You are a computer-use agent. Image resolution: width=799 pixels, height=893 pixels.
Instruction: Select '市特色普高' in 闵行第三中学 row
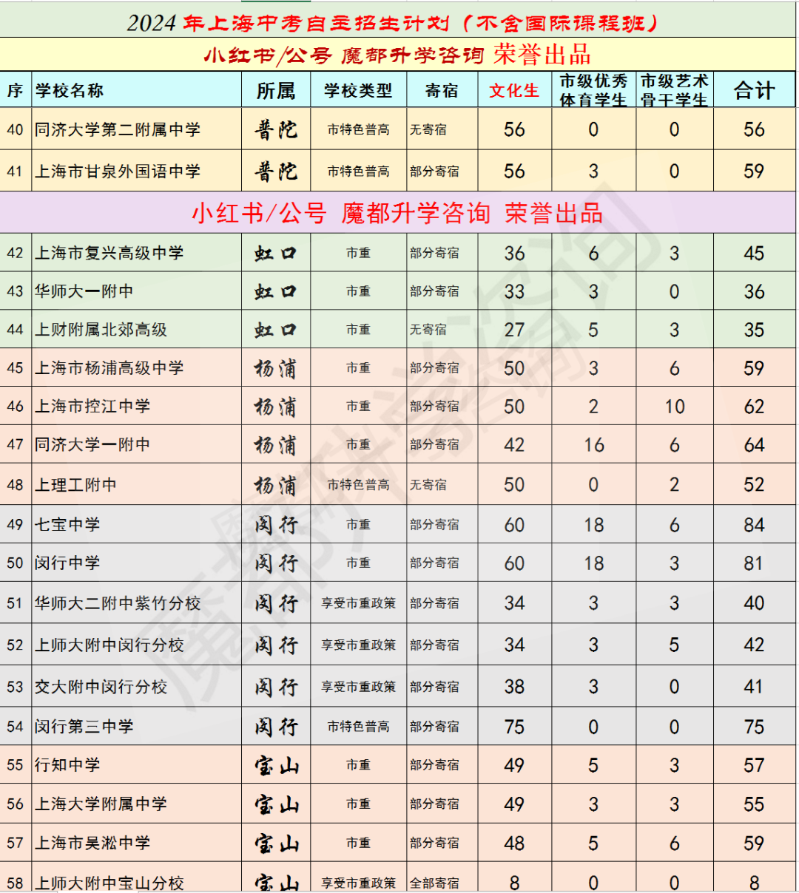(x=358, y=727)
